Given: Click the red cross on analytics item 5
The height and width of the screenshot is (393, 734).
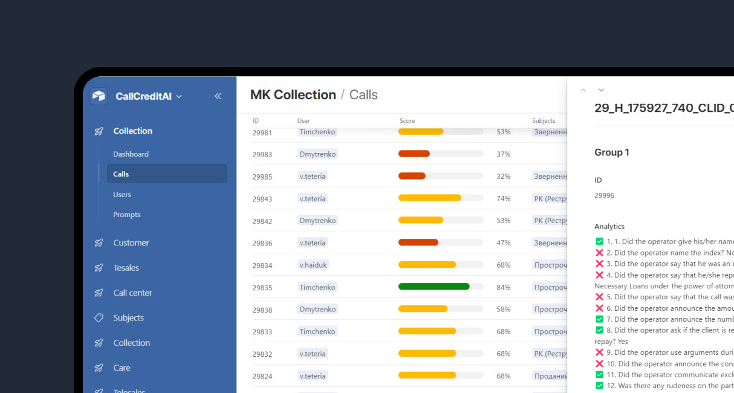Looking at the screenshot, I should coord(599,297).
